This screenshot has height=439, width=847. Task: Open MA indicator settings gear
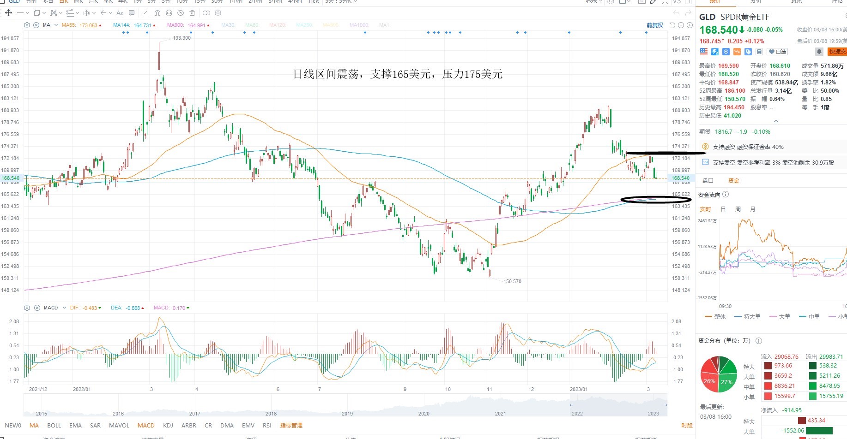coord(27,25)
